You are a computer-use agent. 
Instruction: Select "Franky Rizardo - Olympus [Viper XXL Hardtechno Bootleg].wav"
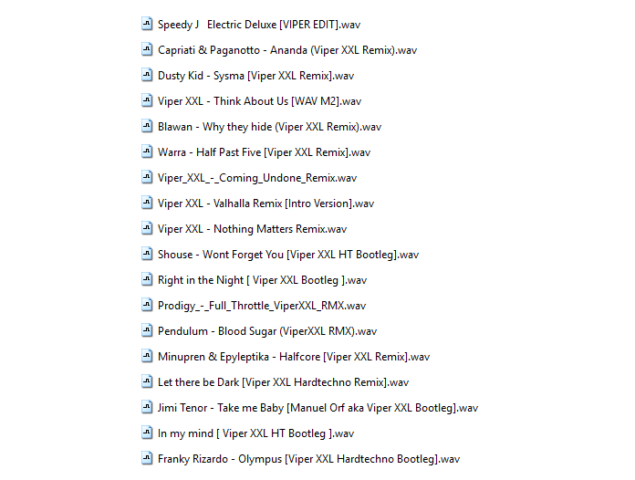pyautogui.click(x=309, y=458)
